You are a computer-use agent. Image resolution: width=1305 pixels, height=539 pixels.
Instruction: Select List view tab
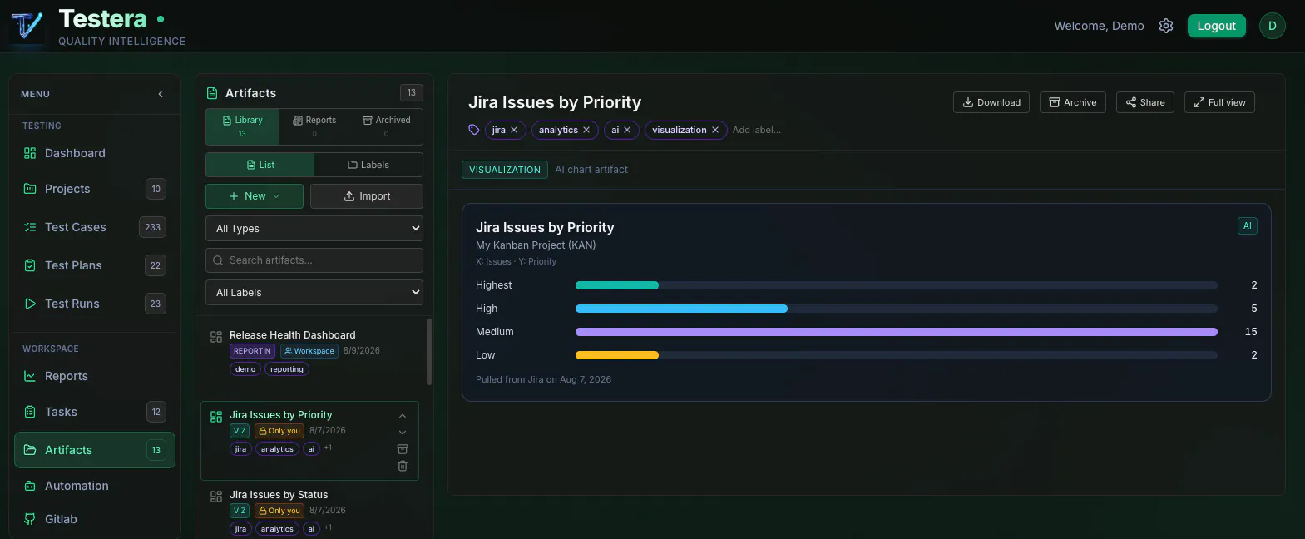tap(260, 165)
